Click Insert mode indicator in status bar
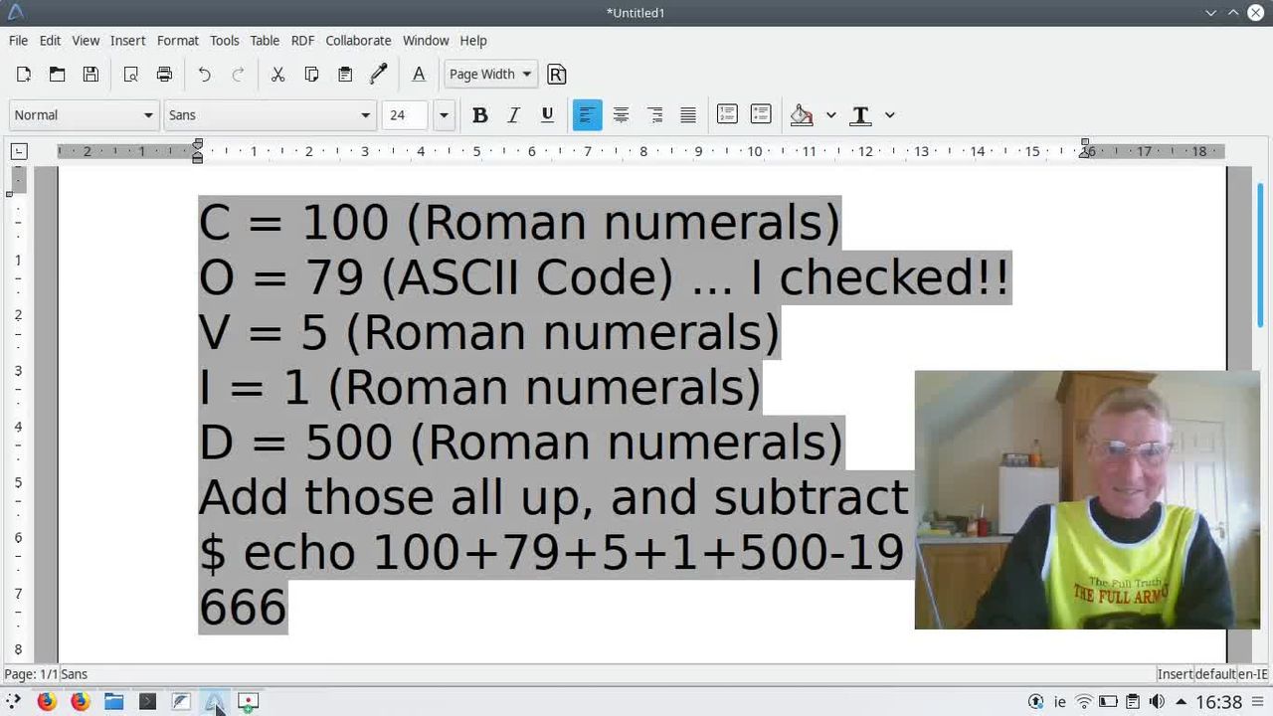Image resolution: width=1273 pixels, height=716 pixels. [x=1174, y=674]
